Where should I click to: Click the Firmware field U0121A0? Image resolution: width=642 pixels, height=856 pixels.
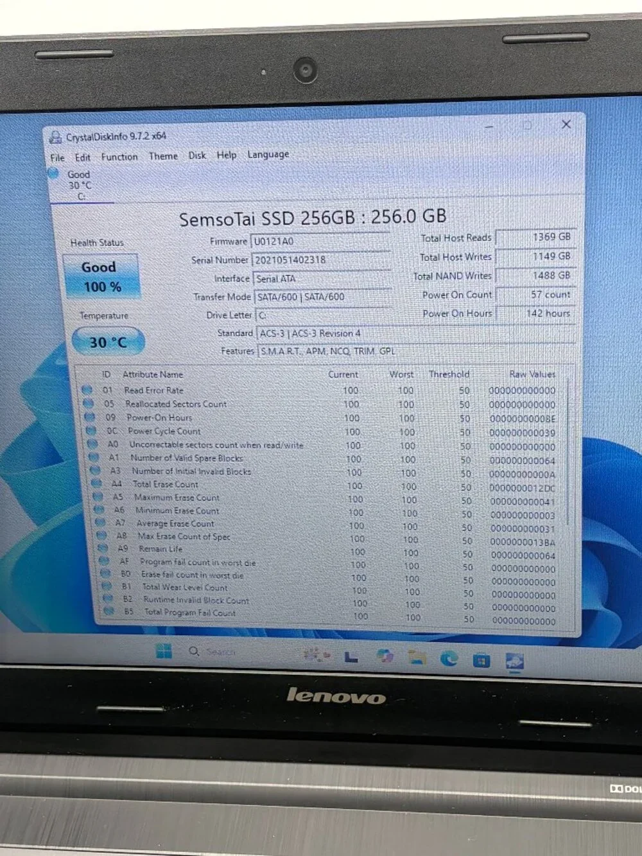pyautogui.click(x=320, y=241)
